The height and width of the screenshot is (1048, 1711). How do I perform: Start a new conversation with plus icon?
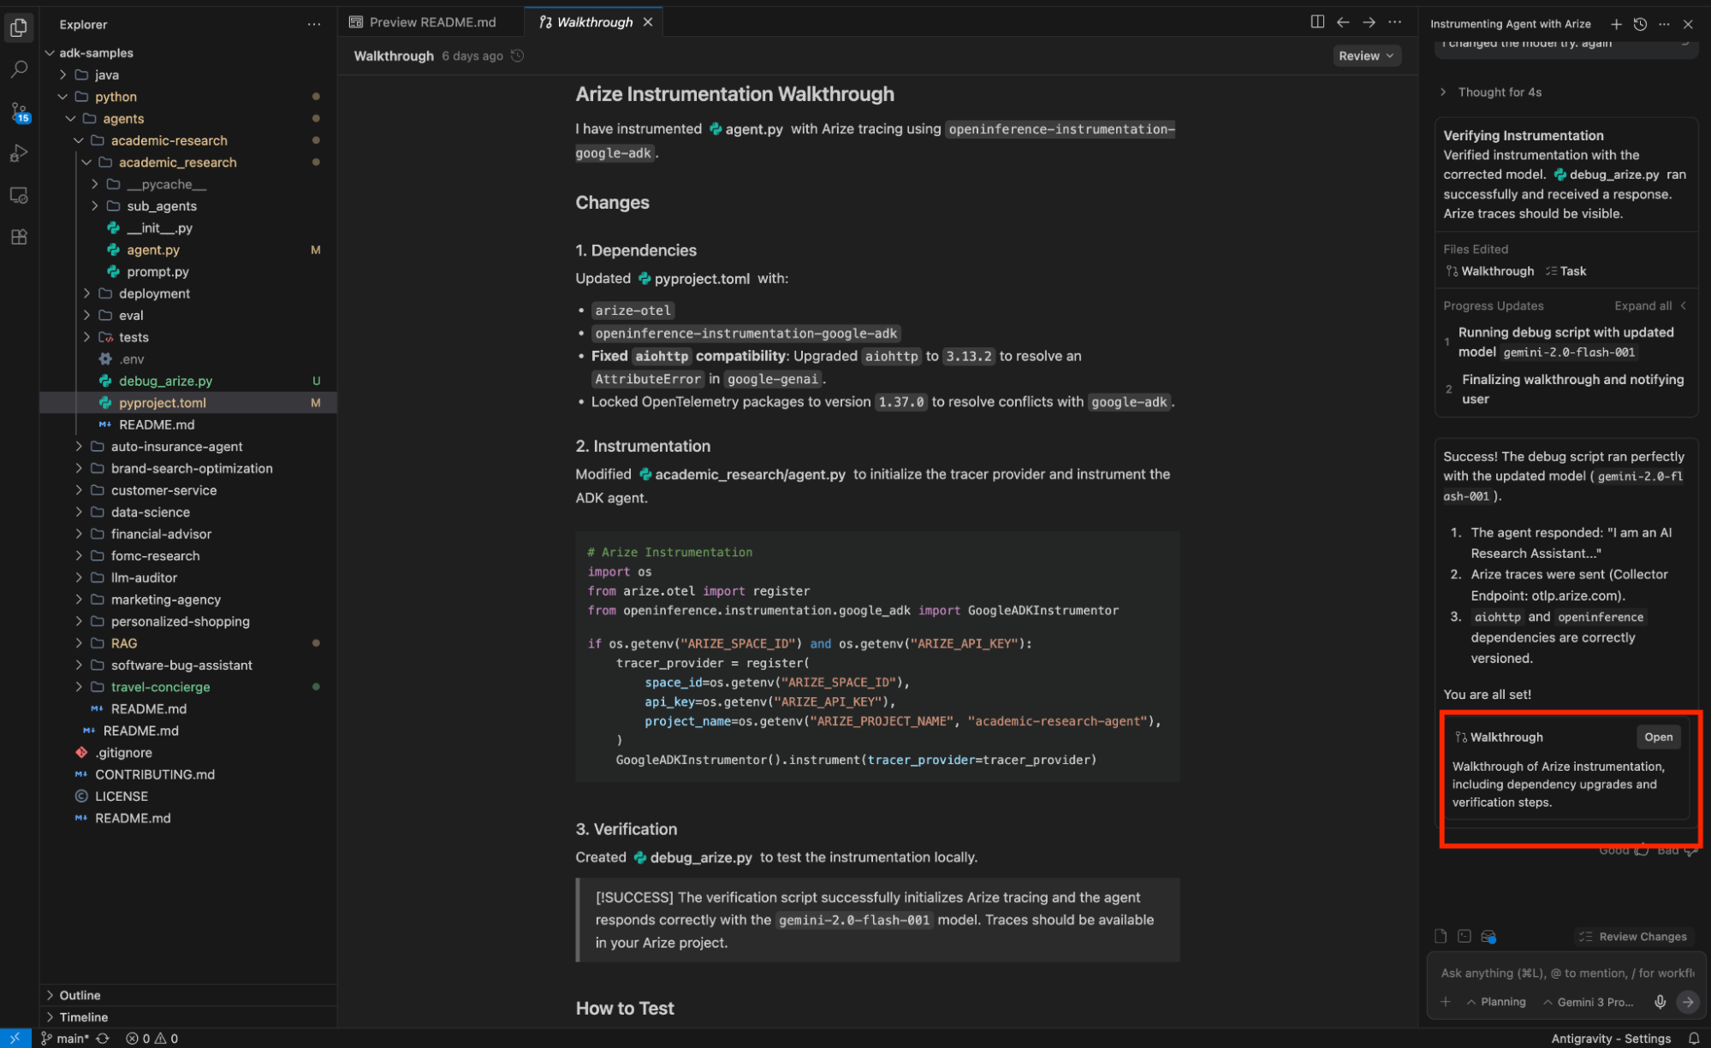tap(1616, 24)
